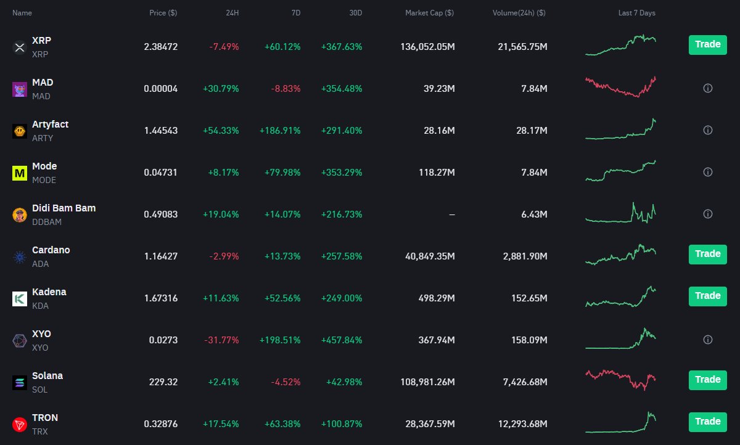View the Mode 7-day sparkline chart
This screenshot has width=740, height=445.
tap(621, 171)
